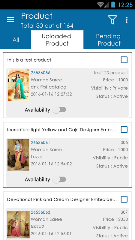Toggle Availability for product 26536056
Screen dimensions: 135x240
pos(59,110)
